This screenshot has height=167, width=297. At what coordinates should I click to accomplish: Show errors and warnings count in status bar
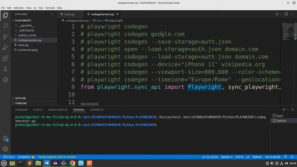click(x=9, y=157)
